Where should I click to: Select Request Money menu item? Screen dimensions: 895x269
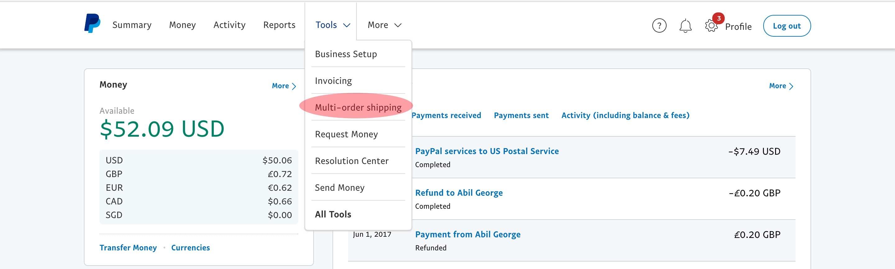tap(346, 134)
